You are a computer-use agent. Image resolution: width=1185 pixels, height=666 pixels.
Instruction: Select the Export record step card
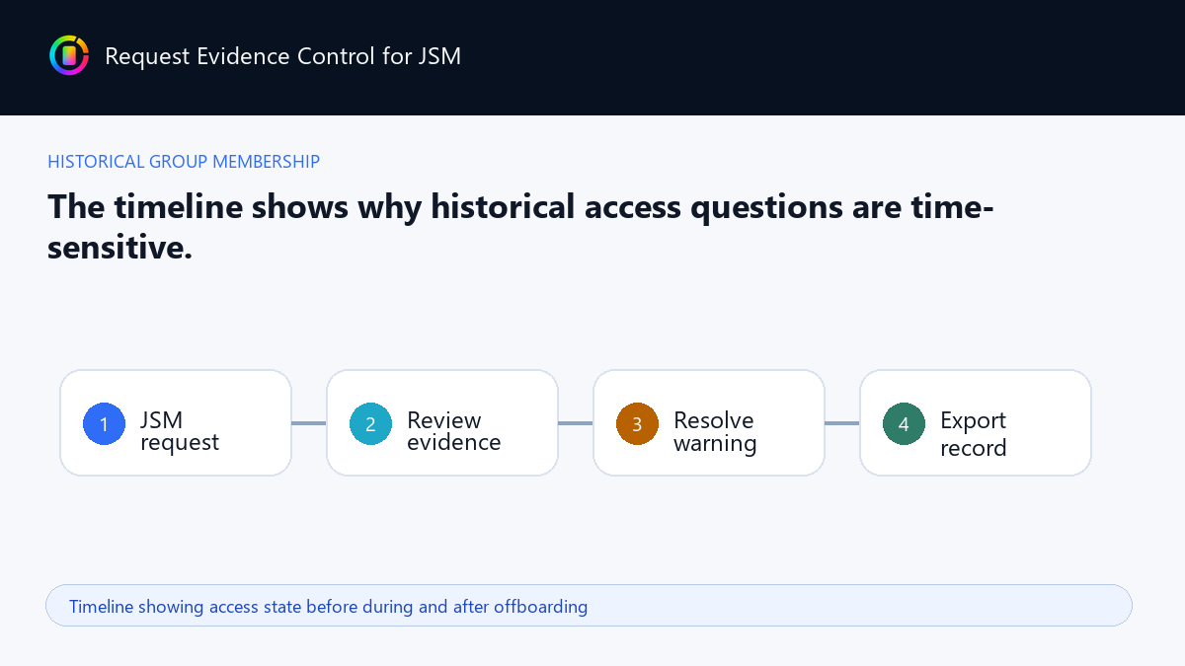pyautogui.click(x=976, y=423)
